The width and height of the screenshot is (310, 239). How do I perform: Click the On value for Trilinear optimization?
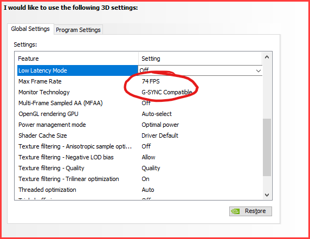145,179
